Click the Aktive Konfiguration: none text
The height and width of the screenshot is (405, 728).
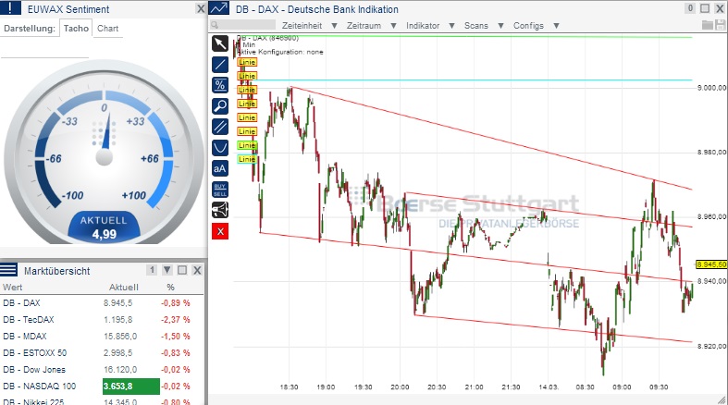coord(282,52)
